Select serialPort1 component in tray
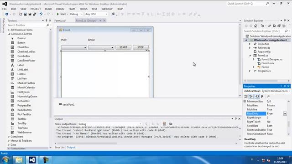The width and height of the screenshot is (292, 164). point(67,104)
